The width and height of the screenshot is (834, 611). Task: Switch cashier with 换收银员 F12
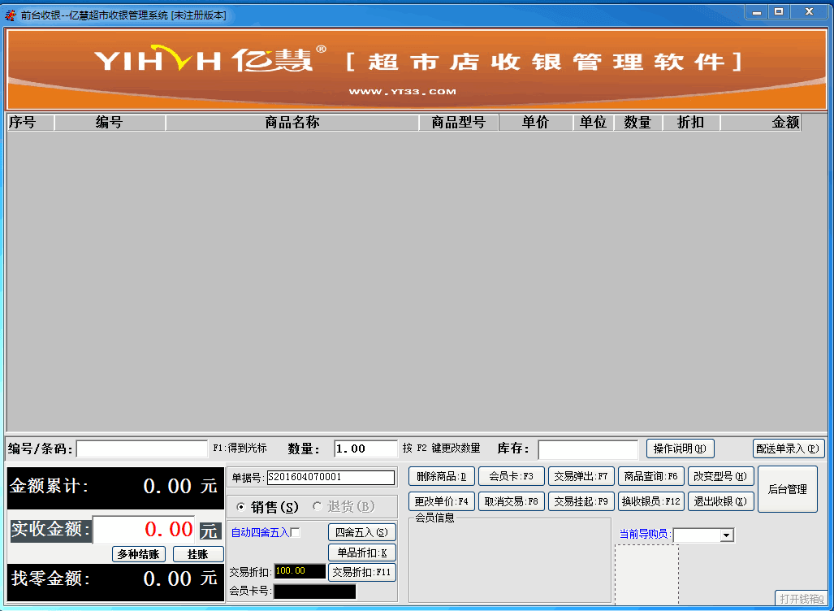(650, 501)
